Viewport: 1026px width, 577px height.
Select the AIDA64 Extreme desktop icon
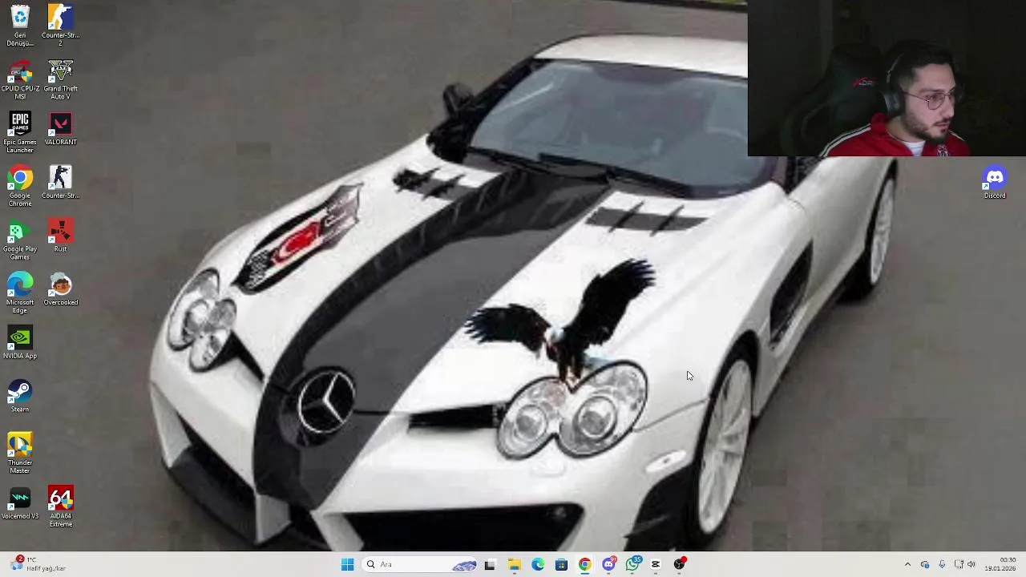click(x=60, y=506)
